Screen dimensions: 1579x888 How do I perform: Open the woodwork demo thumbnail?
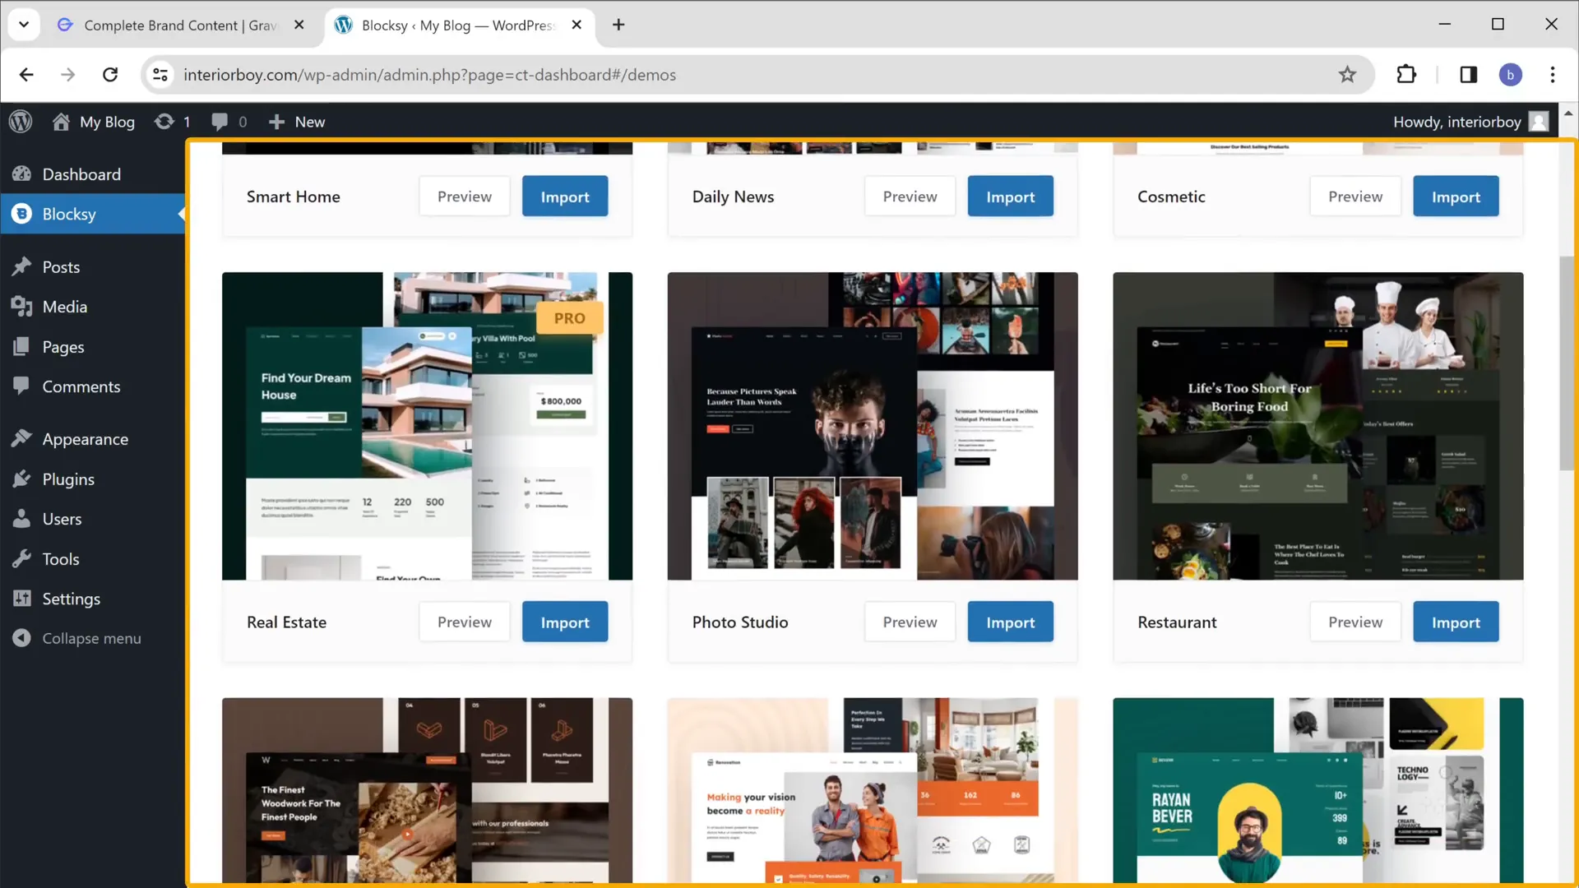427,791
